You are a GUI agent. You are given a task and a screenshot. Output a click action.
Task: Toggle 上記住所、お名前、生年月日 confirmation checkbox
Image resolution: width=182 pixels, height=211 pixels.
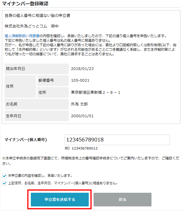tap(4, 183)
